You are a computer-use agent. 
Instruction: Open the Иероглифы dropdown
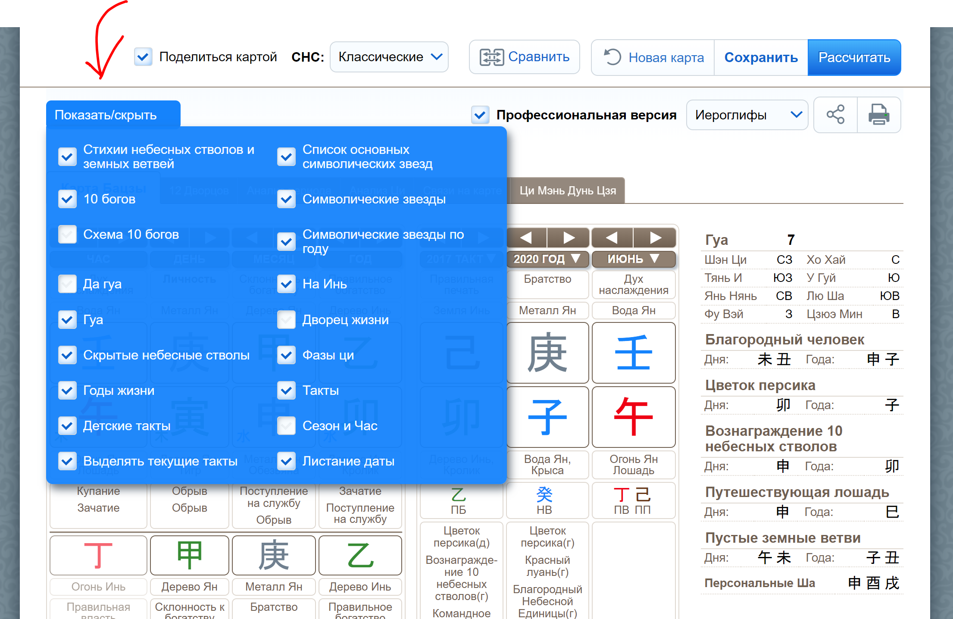(747, 115)
